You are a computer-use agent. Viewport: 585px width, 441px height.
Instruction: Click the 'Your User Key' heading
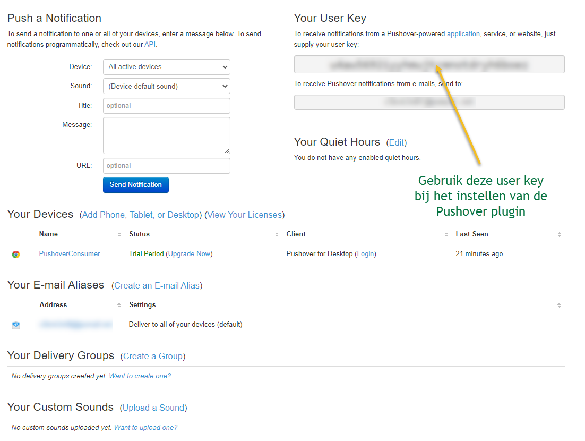(x=330, y=18)
